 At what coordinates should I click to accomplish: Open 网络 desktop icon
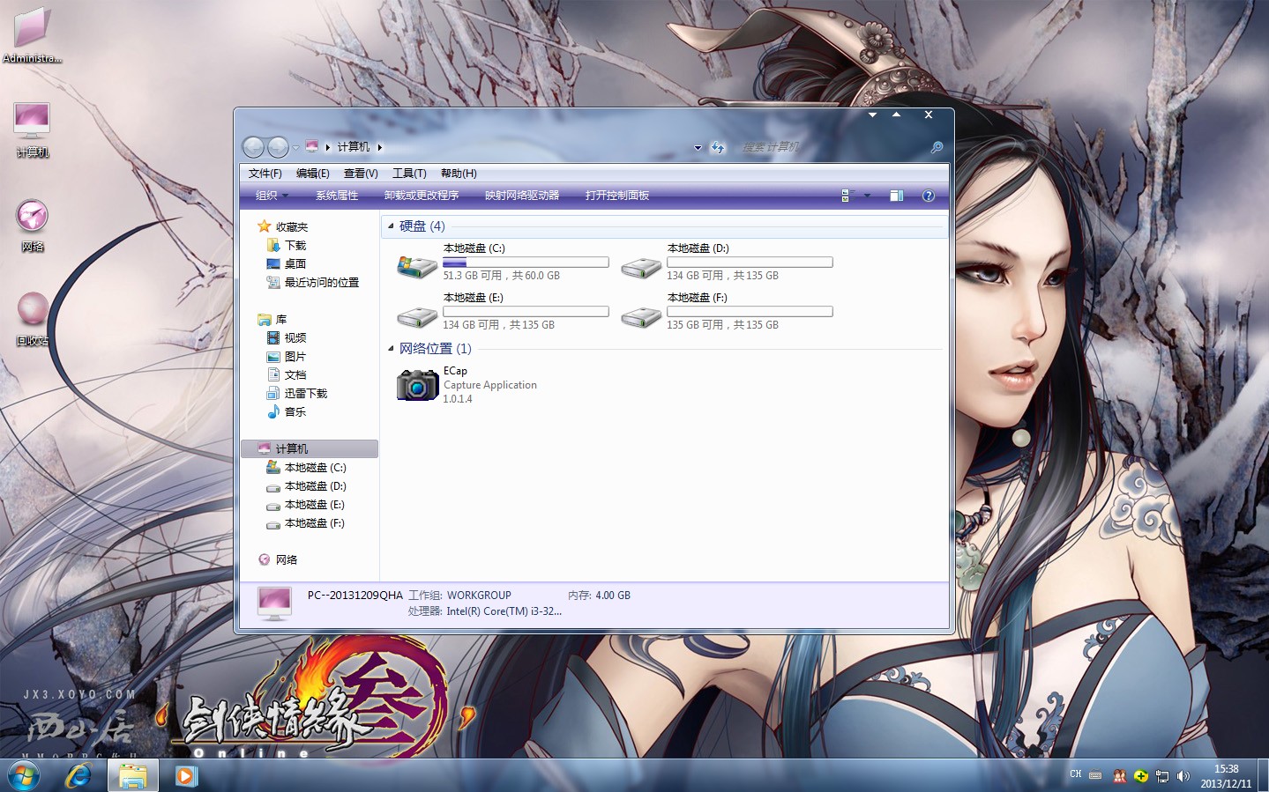(x=33, y=226)
